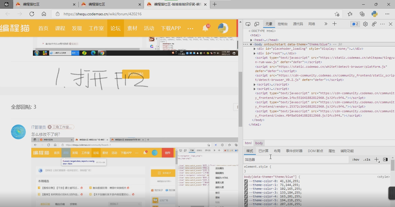The image size is (395, 207).
Task: Uncheck the --theme-color-6 property
Action: coord(246,204)
